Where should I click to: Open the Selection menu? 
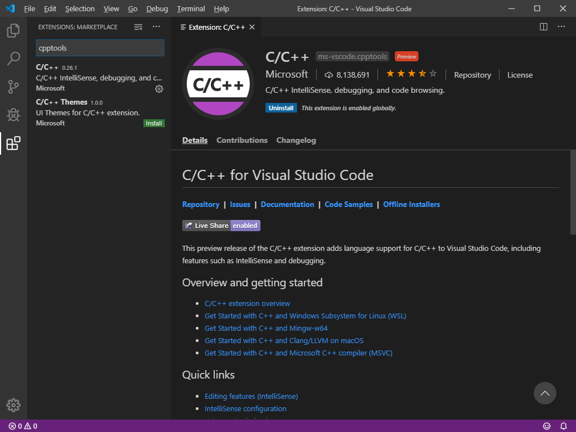tap(80, 8)
